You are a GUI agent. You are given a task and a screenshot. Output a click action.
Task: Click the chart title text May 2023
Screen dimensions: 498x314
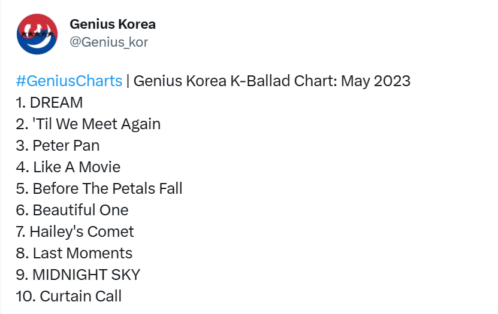coord(376,81)
